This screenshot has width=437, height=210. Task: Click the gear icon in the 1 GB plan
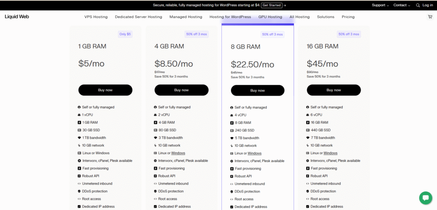[79, 161]
